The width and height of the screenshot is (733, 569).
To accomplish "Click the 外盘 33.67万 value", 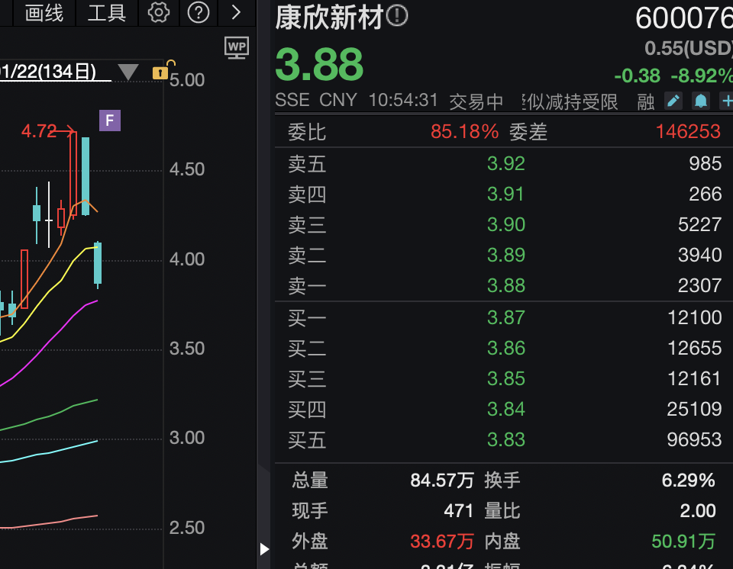I will point(442,542).
